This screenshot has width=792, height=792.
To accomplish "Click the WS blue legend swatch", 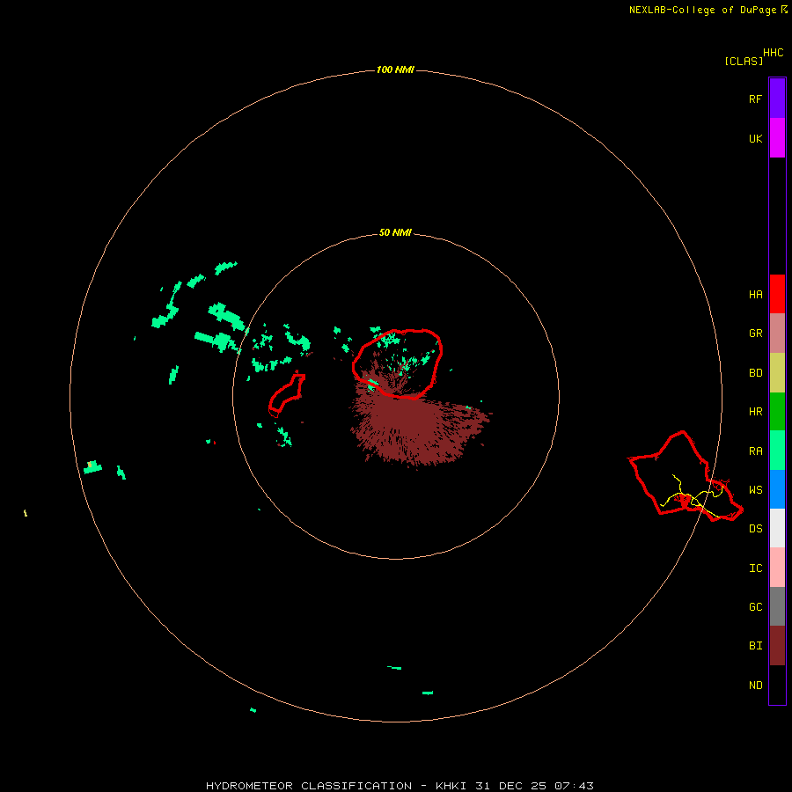I will [777, 489].
